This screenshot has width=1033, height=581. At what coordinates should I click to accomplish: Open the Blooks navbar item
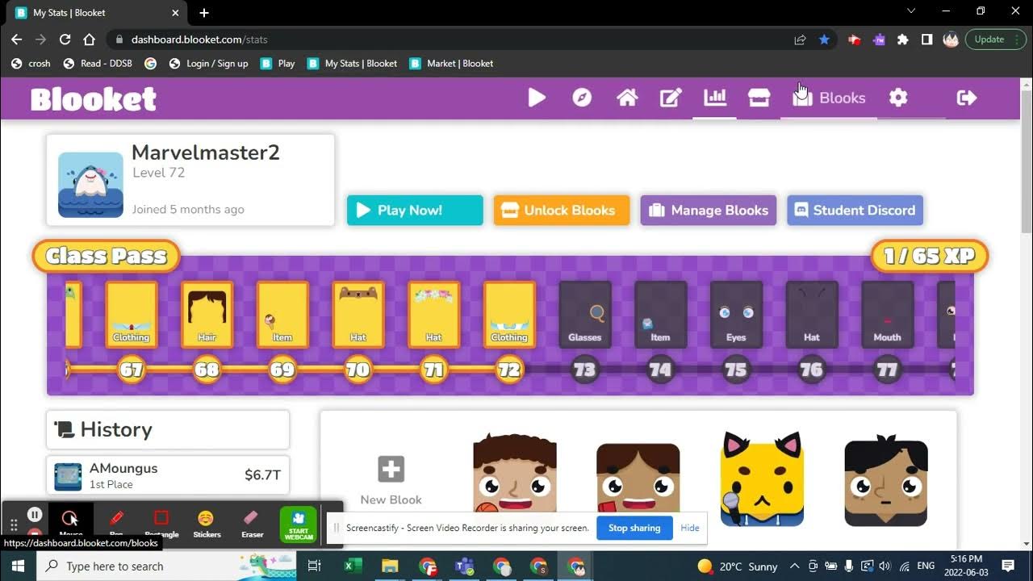[x=829, y=98]
